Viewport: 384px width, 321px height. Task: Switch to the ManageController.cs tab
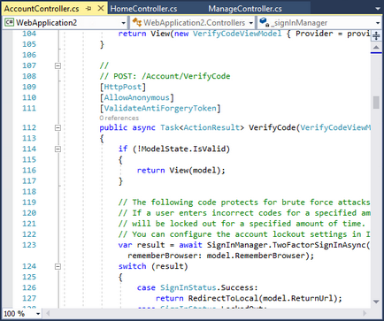click(x=245, y=9)
